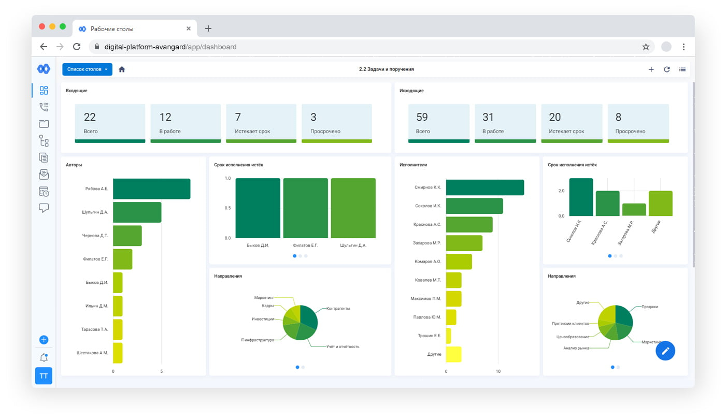Open the TT user profile menu
Screen dimensions: 727x420
[x=44, y=376]
